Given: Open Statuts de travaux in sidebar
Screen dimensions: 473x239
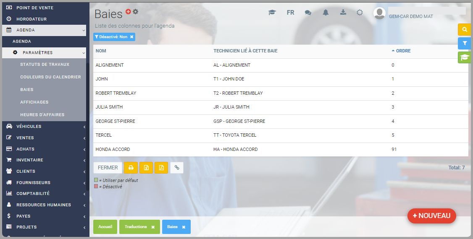Looking at the screenshot, I should (x=45, y=65).
